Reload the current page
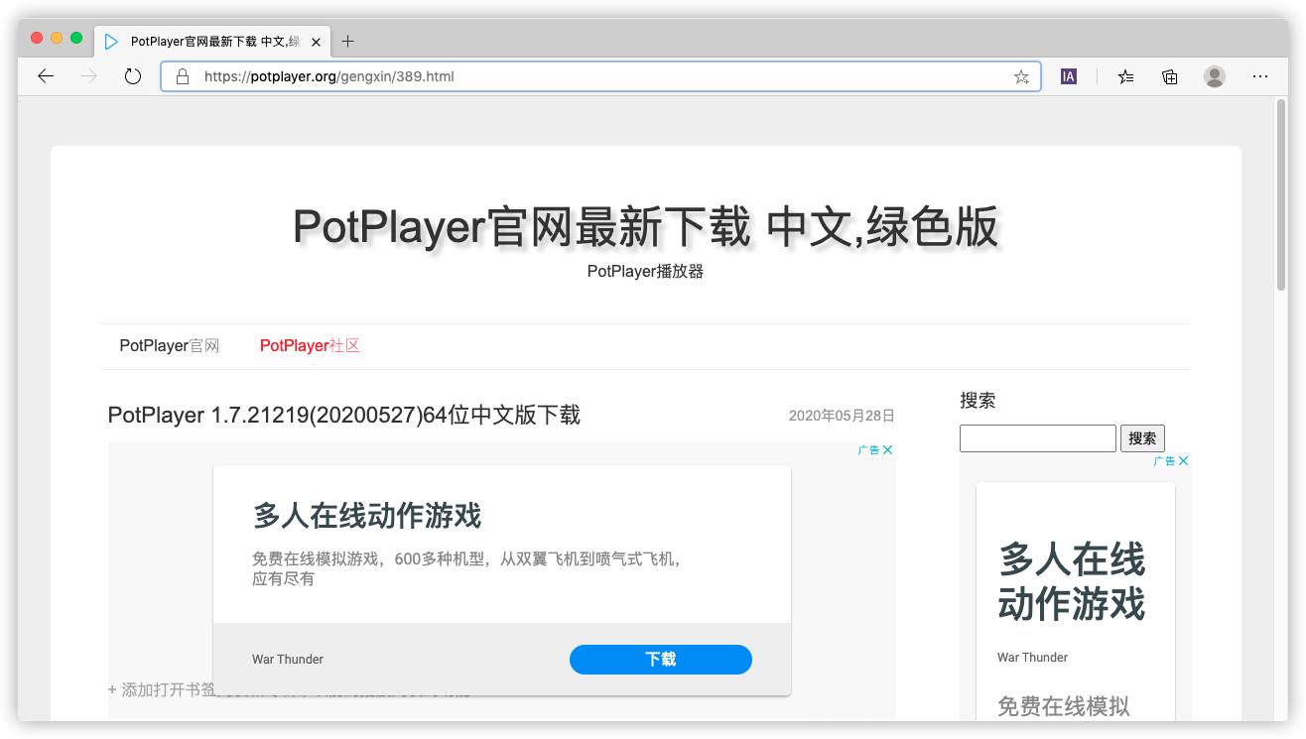Screen dimensions: 1306x739 click(x=132, y=76)
